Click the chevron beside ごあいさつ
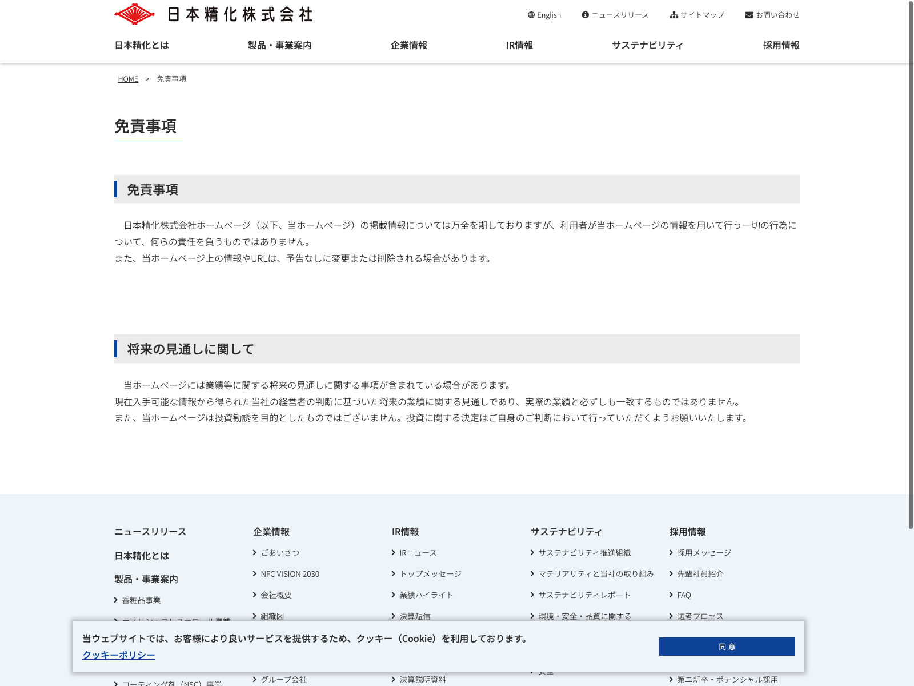This screenshot has height=686, width=914. tap(255, 552)
